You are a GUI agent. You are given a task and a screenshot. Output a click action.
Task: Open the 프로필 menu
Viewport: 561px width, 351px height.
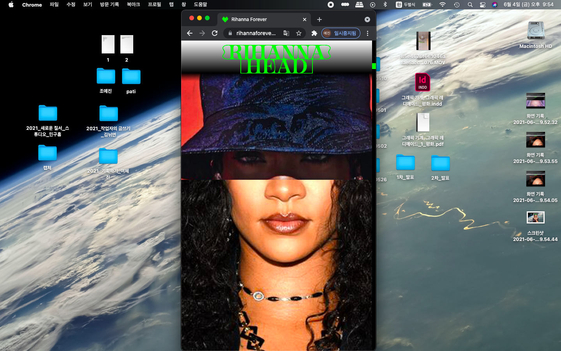coord(154,5)
